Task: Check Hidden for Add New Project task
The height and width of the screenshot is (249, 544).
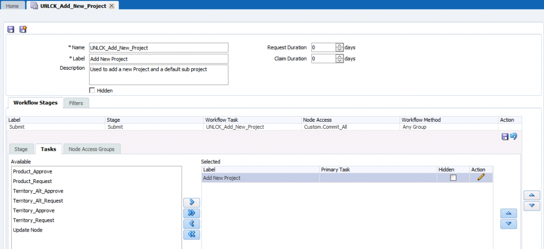Action: click(x=453, y=178)
